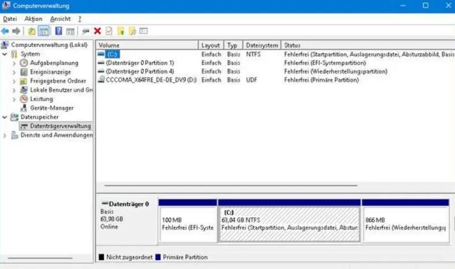Select CCCOMA_X64FRE_DE-DE_DV9 (D:) row

[x=276, y=80]
